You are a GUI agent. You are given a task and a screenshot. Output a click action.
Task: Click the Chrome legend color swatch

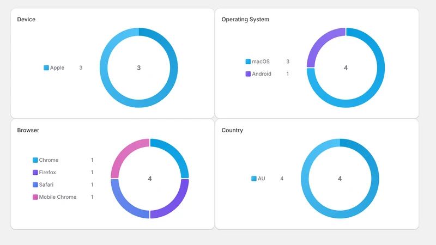35,160
